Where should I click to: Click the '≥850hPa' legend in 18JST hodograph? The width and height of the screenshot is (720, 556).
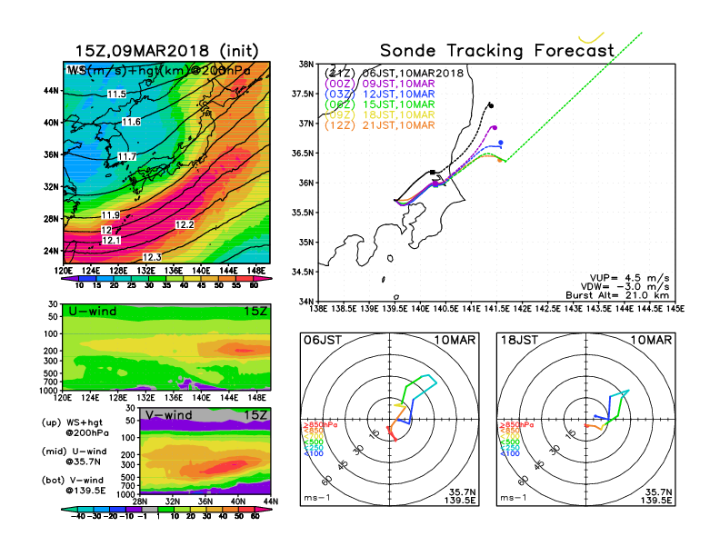point(517,425)
